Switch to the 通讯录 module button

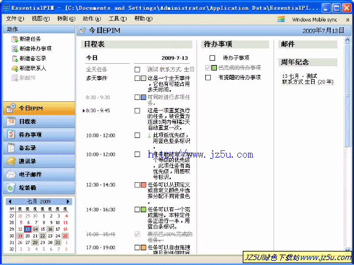[x=39, y=161]
